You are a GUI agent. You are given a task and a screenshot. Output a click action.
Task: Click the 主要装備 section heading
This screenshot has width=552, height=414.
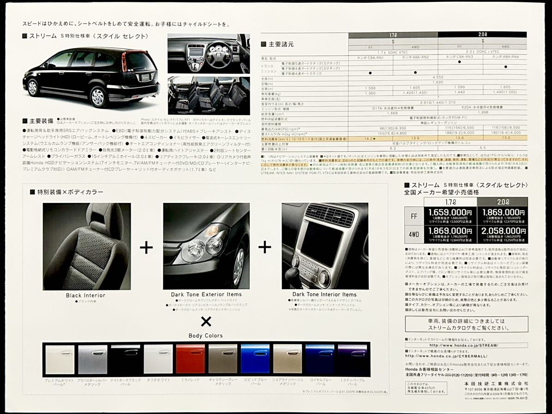[x=38, y=121]
